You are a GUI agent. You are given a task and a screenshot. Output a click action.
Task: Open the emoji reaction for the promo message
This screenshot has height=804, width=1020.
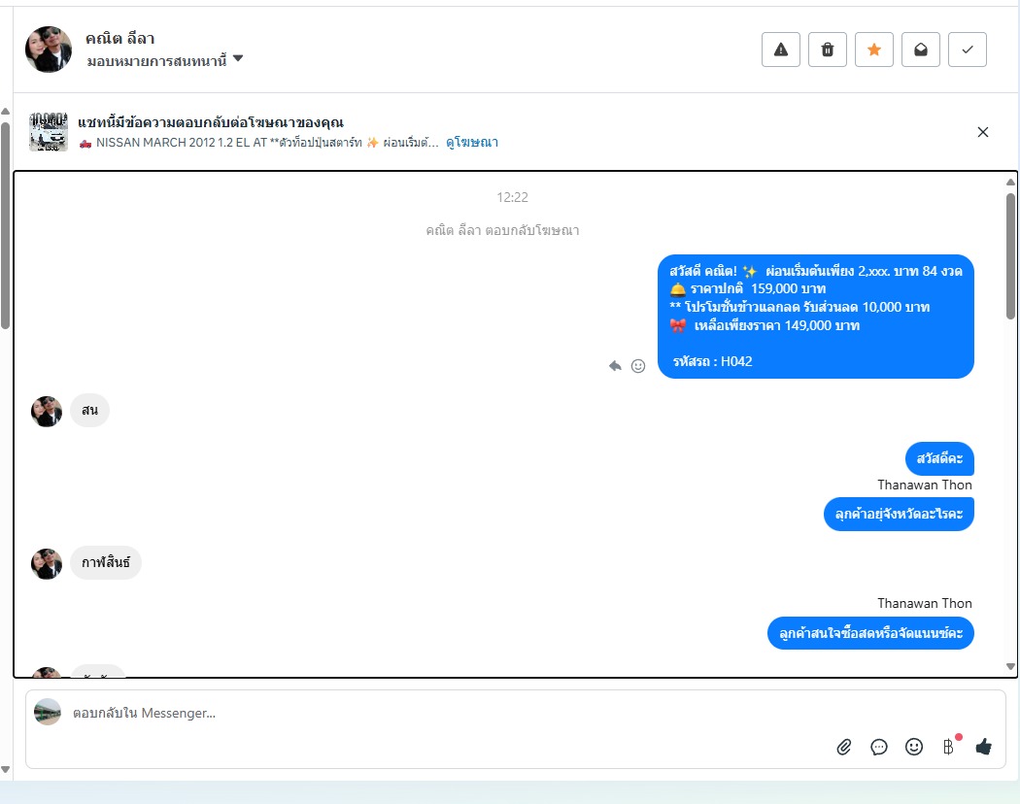point(638,366)
